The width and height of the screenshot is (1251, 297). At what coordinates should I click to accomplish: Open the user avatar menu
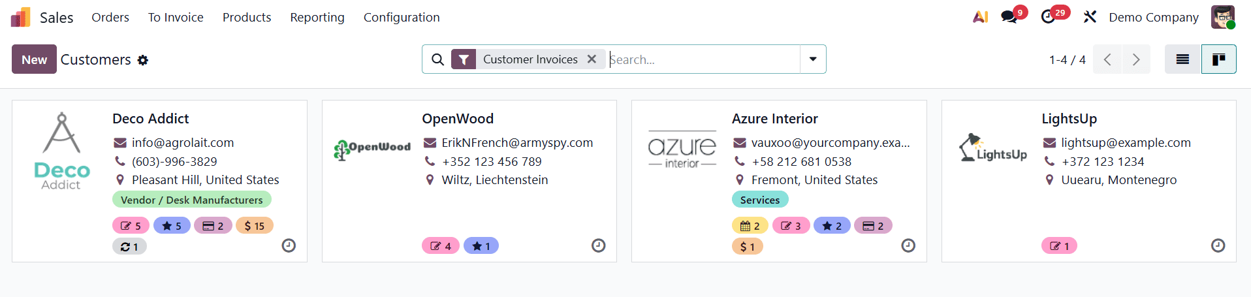[1222, 17]
